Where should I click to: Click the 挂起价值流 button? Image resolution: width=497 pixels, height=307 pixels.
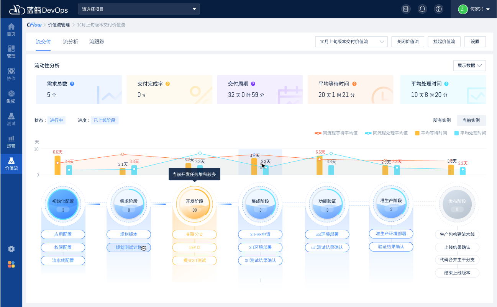coord(444,42)
